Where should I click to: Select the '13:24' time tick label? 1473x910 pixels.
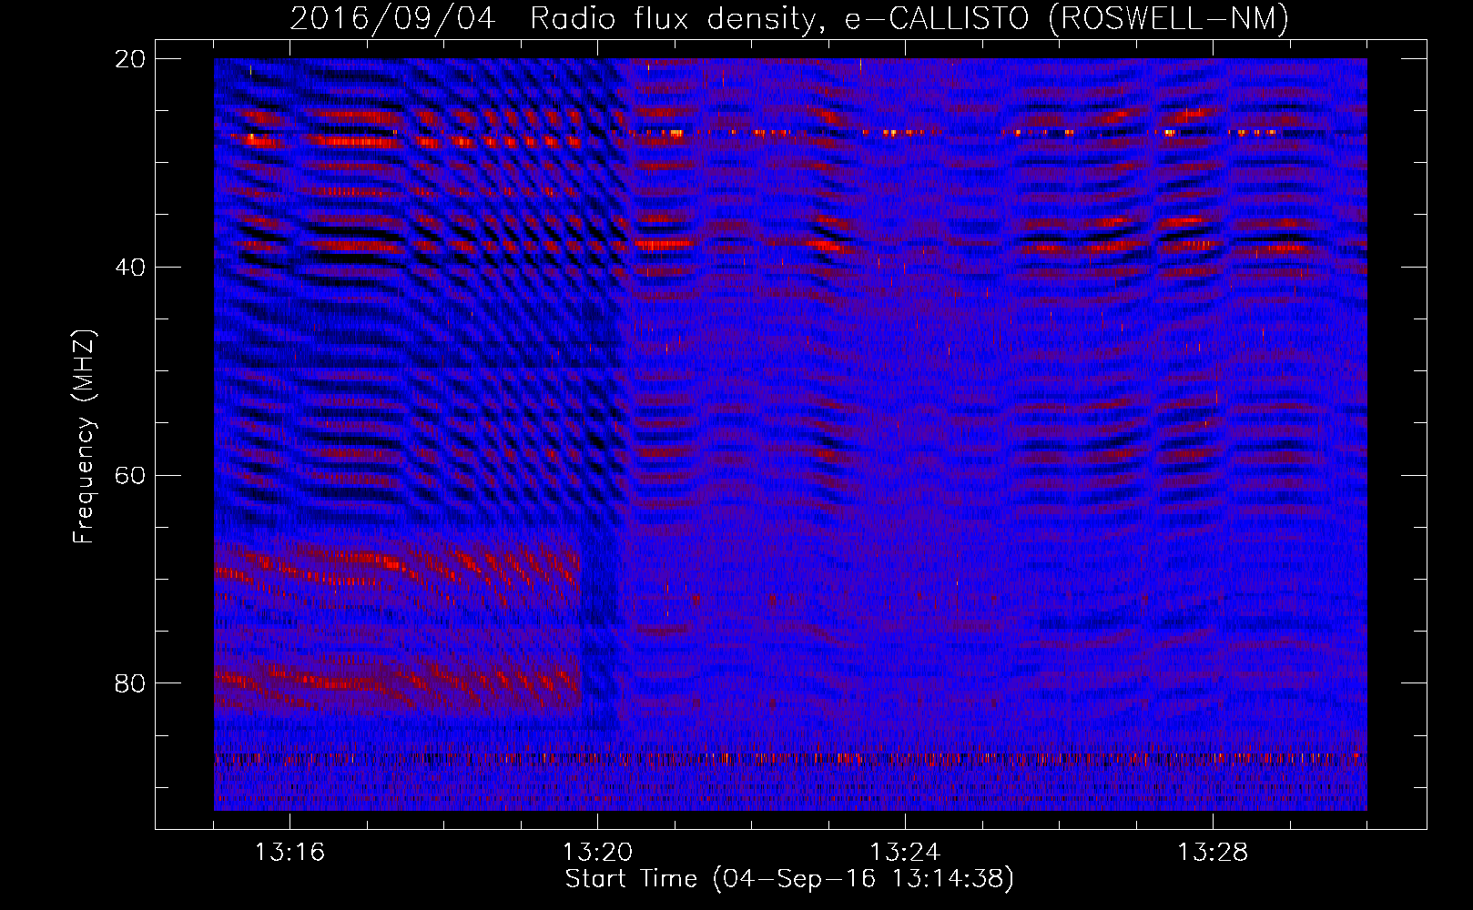pyautogui.click(x=905, y=853)
